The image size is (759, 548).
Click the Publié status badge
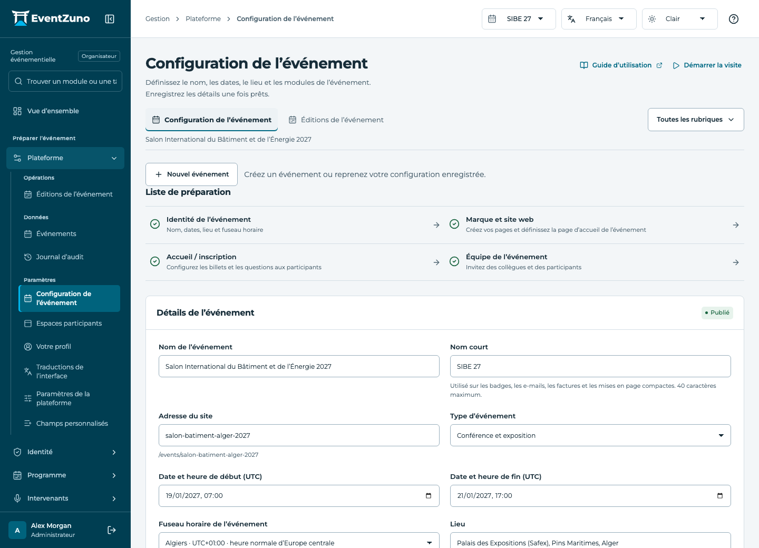tap(717, 313)
